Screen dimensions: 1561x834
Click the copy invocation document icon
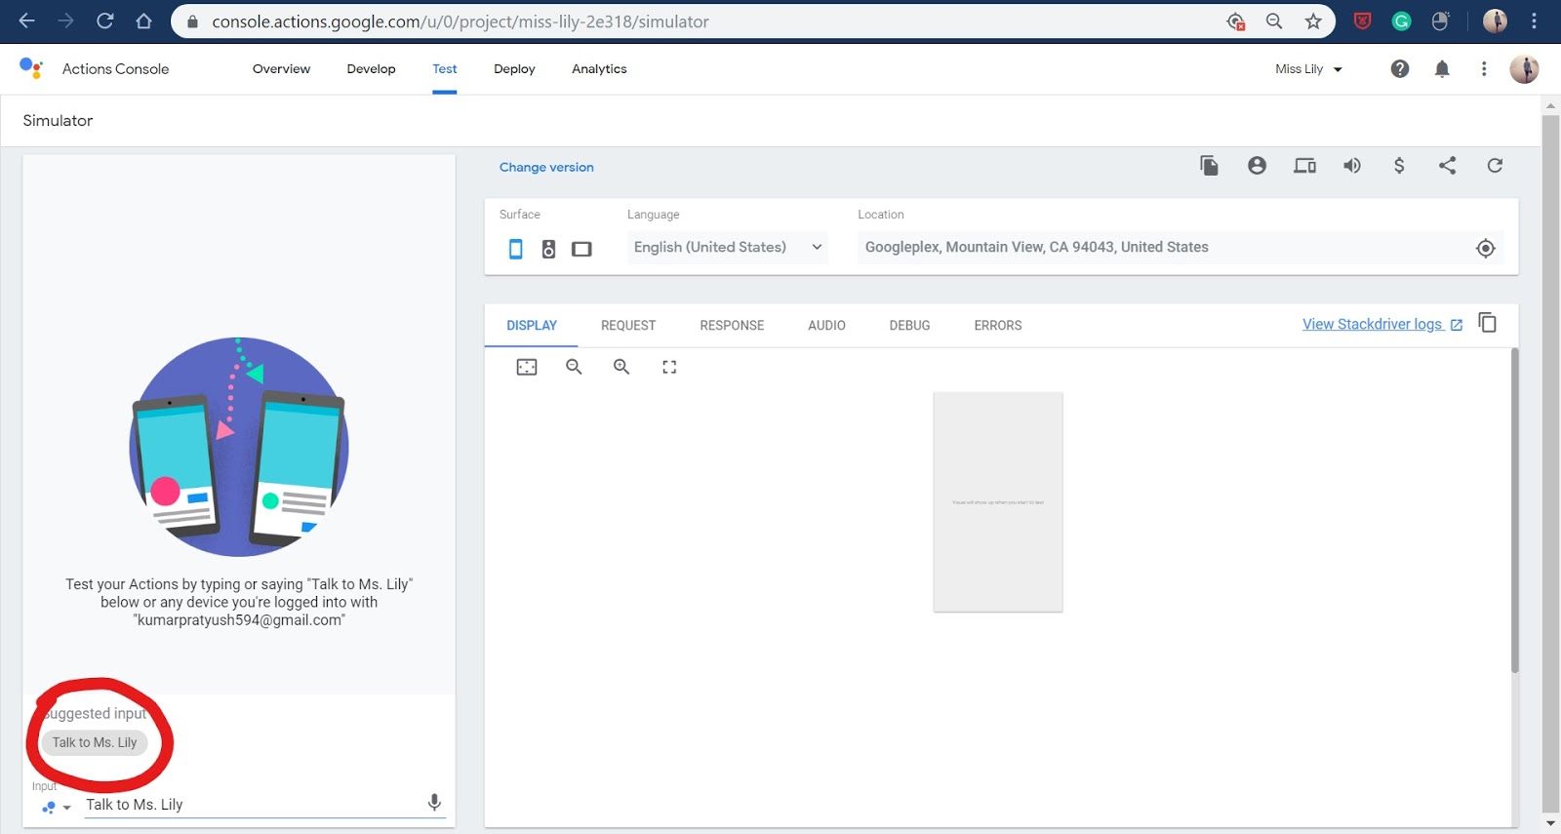1209,165
